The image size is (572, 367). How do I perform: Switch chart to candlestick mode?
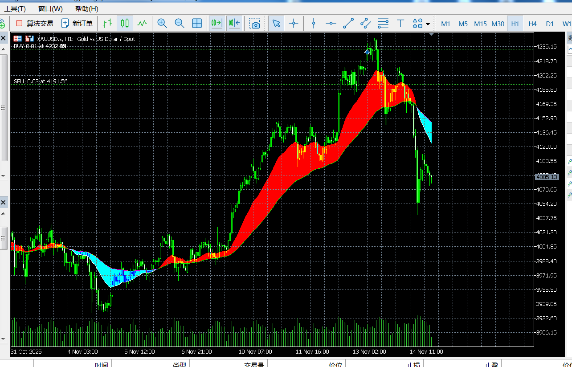(124, 24)
